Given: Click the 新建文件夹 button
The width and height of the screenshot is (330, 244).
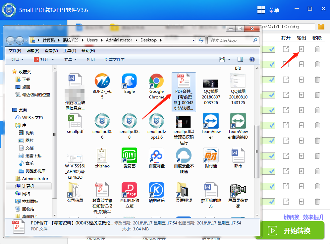Looking at the screenshot, I should (115, 60).
